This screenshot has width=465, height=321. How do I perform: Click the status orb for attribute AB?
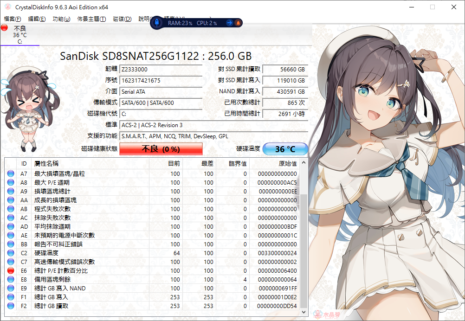[x=11, y=209]
